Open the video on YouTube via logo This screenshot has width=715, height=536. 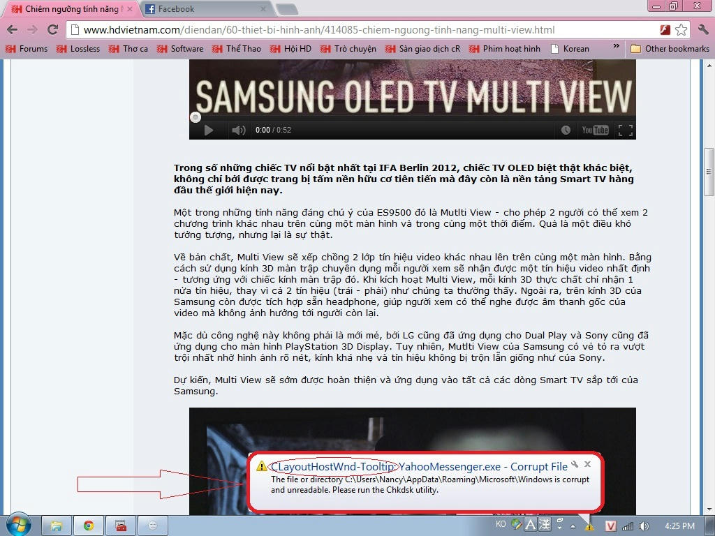[595, 131]
